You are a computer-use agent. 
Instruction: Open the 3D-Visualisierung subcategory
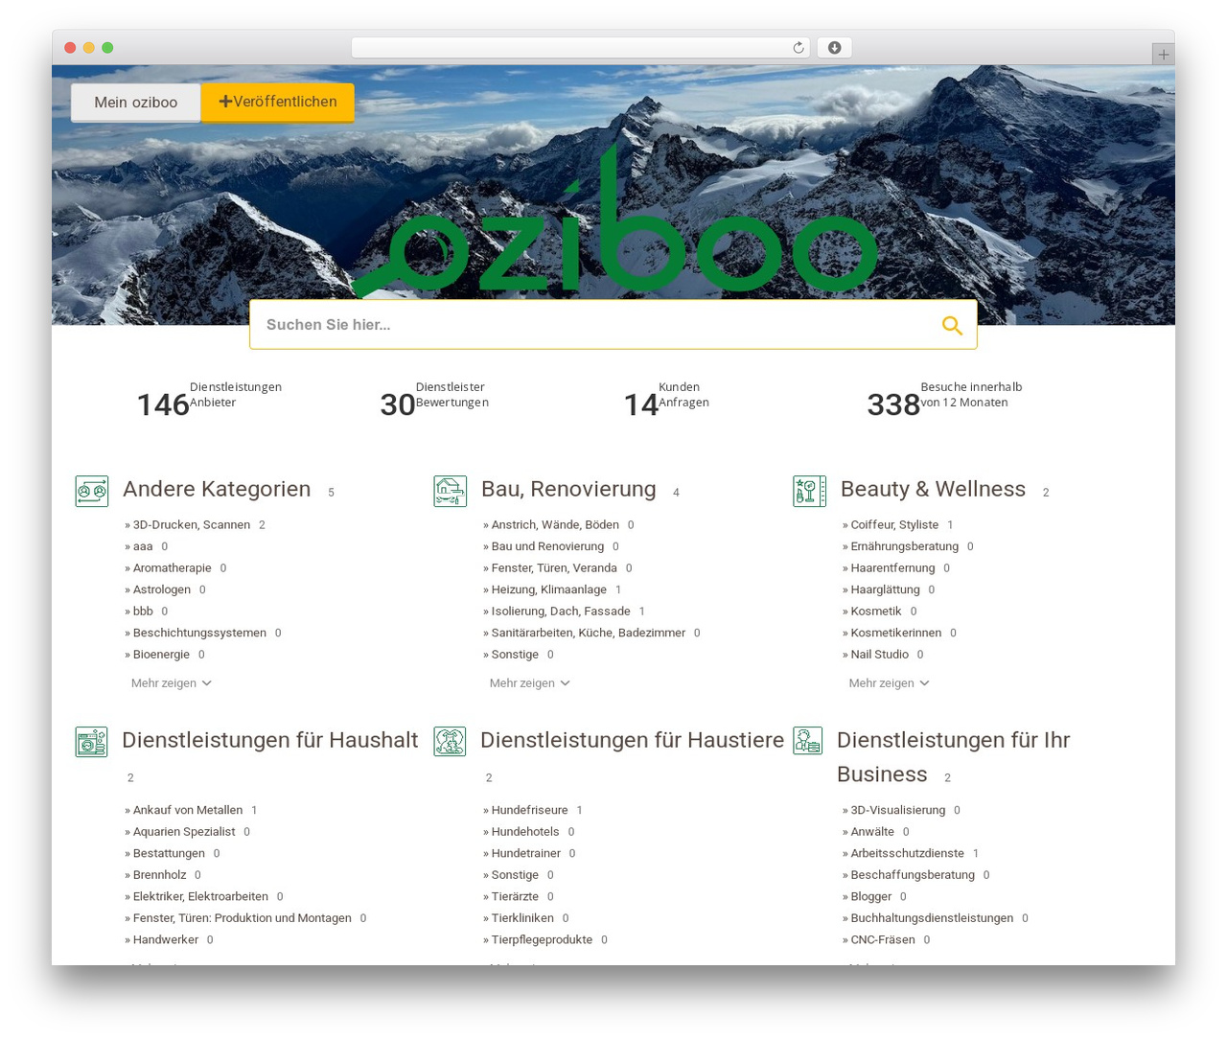pyautogui.click(x=898, y=811)
